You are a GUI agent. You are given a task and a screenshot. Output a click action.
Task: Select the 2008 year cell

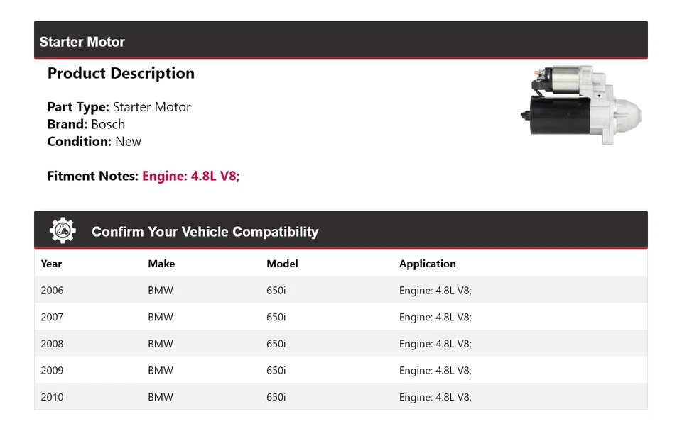click(52, 344)
